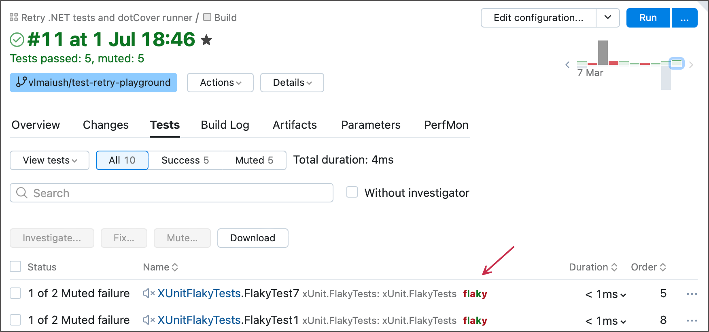Open the Details dropdown
Image resolution: width=709 pixels, height=332 pixels.
click(292, 83)
